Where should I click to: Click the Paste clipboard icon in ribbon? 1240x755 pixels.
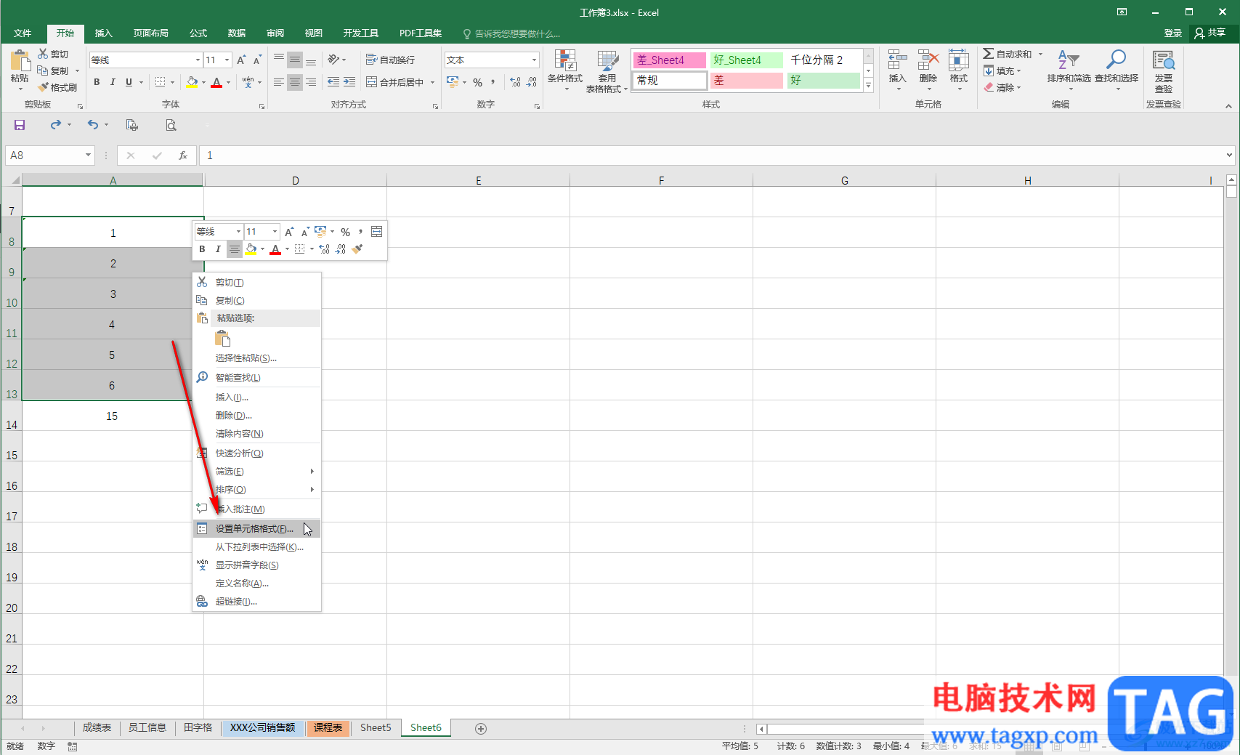[20, 61]
